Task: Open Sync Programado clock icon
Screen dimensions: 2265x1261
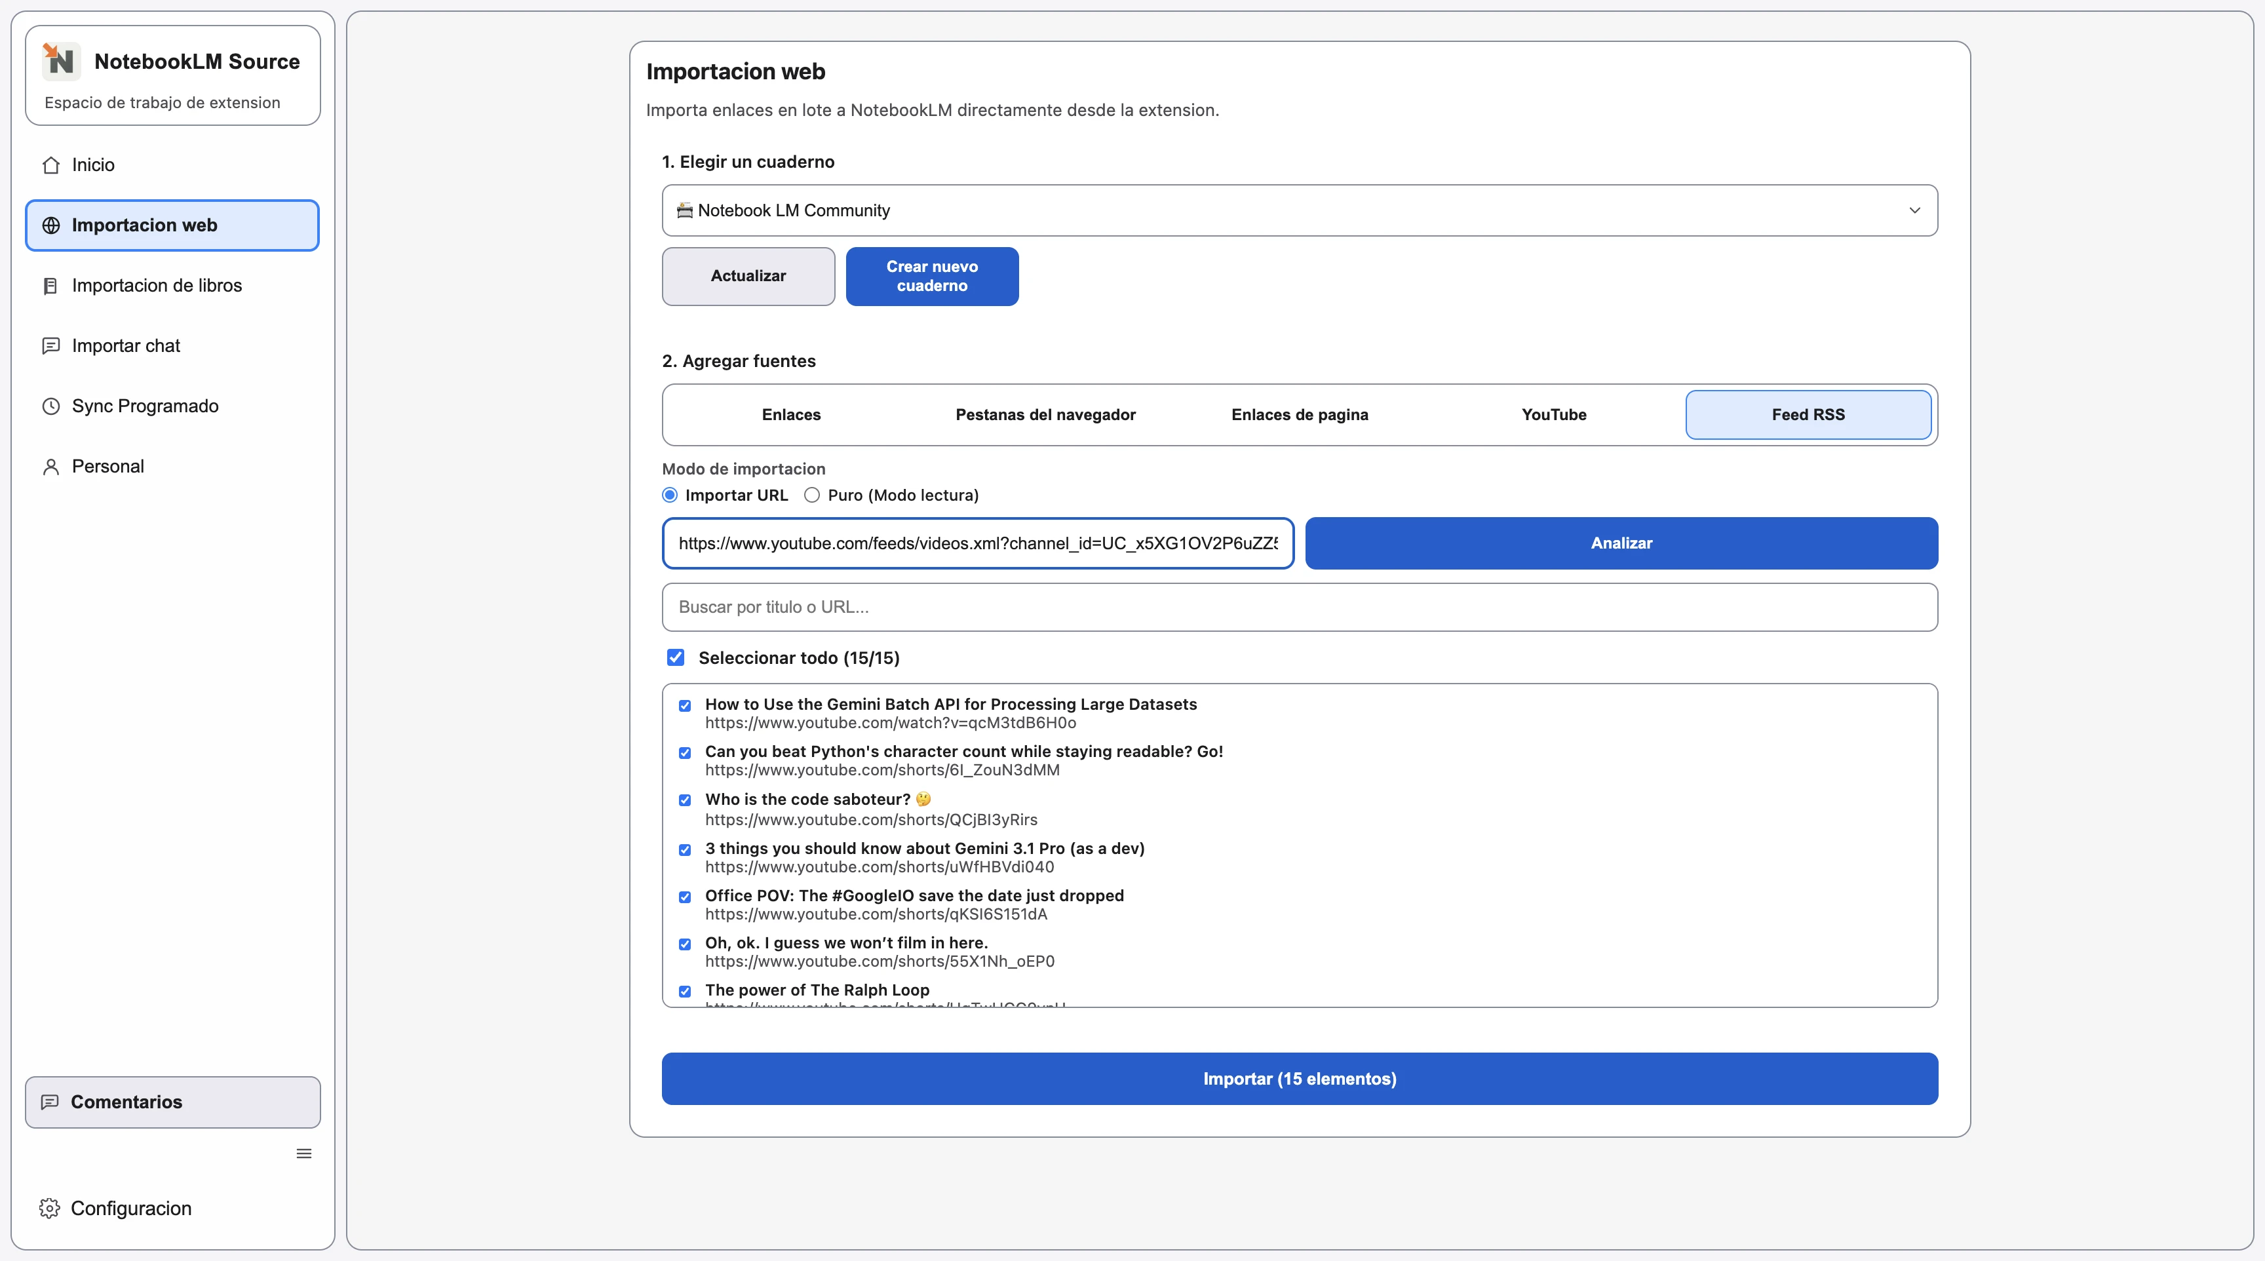Action: coord(51,406)
